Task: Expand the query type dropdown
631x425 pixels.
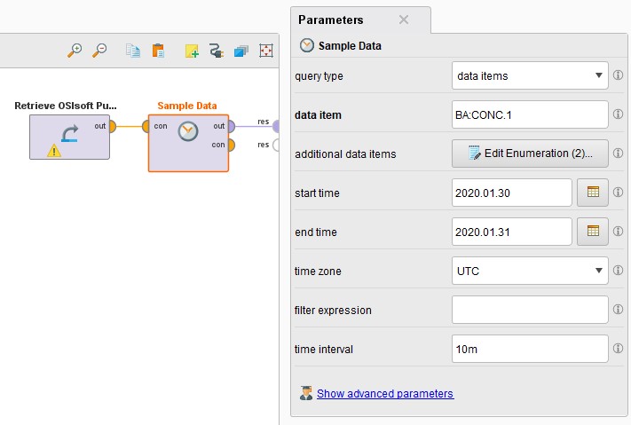Action: point(530,75)
